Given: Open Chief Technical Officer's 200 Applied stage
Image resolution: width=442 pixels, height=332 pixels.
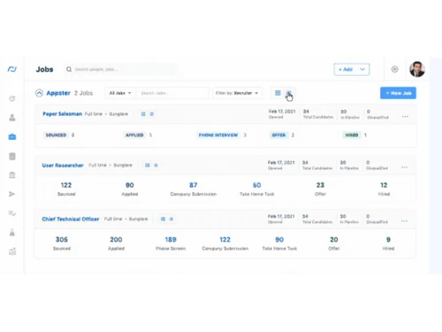Looking at the screenshot, I should 116,243.
